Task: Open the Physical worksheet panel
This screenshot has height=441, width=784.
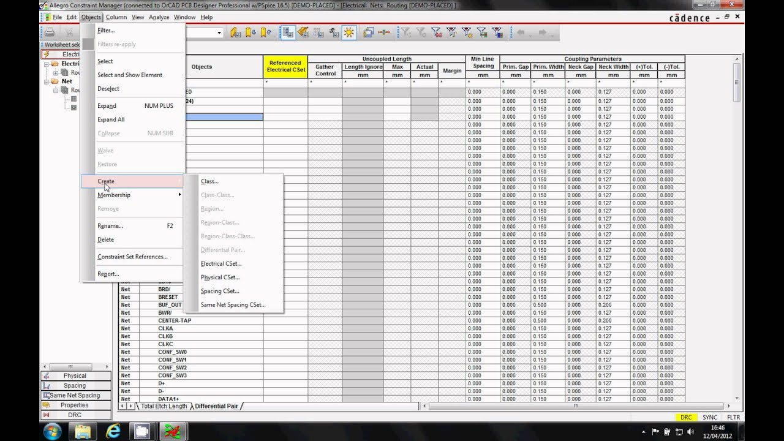Action: point(75,375)
